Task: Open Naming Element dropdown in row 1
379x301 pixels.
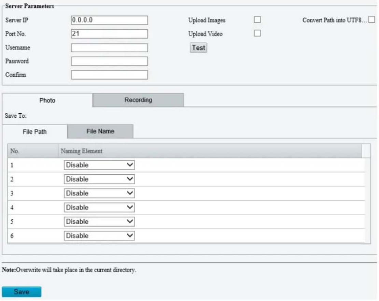Action: coord(99,165)
